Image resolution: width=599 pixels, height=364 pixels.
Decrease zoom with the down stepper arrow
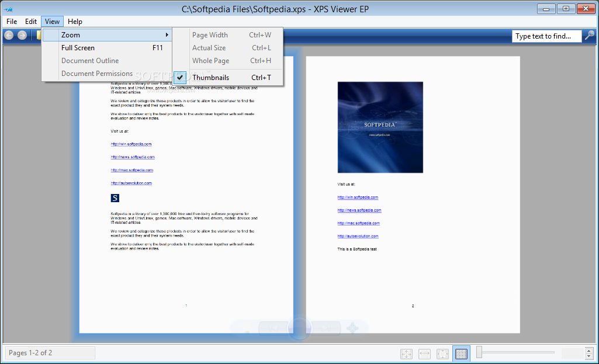click(x=588, y=356)
